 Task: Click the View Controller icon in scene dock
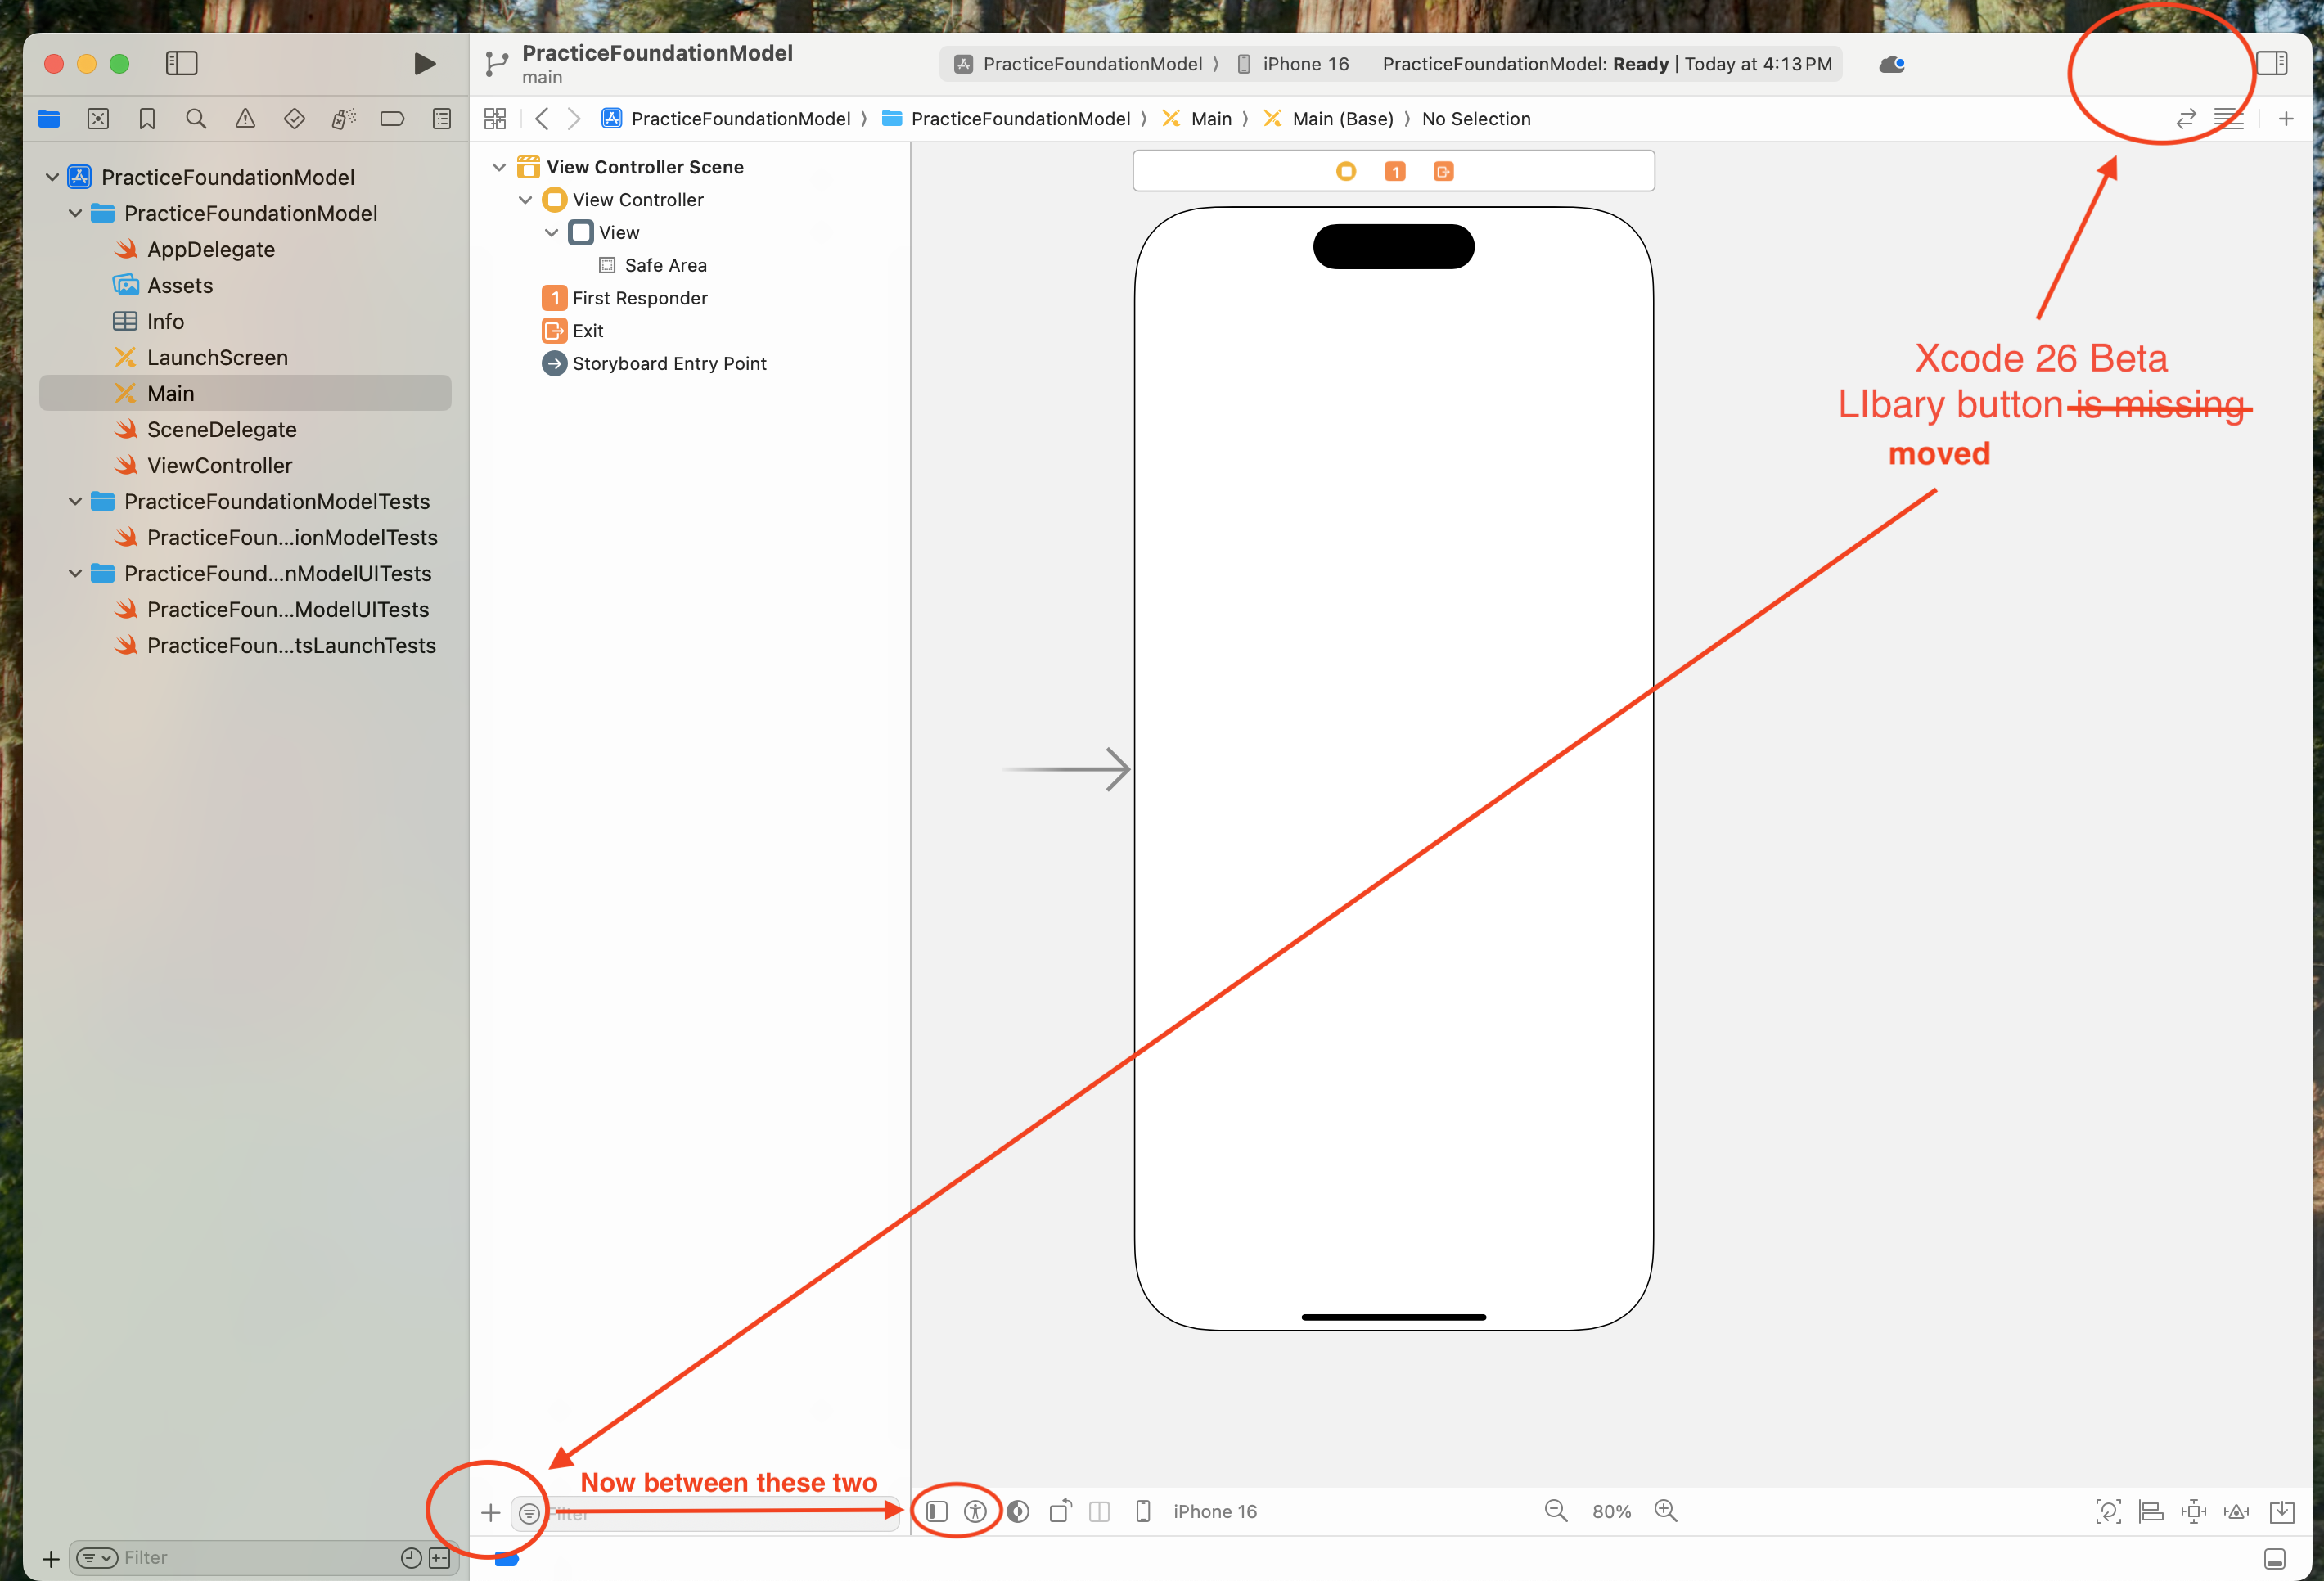(x=1346, y=172)
